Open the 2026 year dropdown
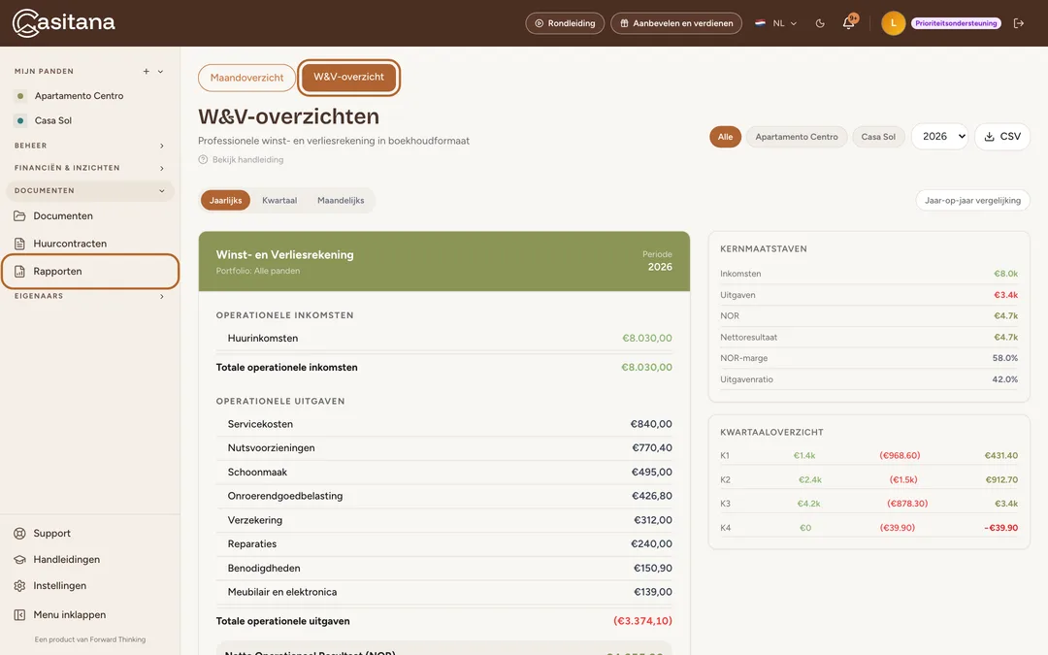This screenshot has width=1048, height=655. [939, 137]
